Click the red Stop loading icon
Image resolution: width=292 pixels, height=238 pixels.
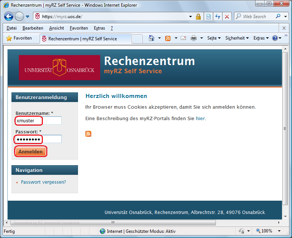(227, 17)
